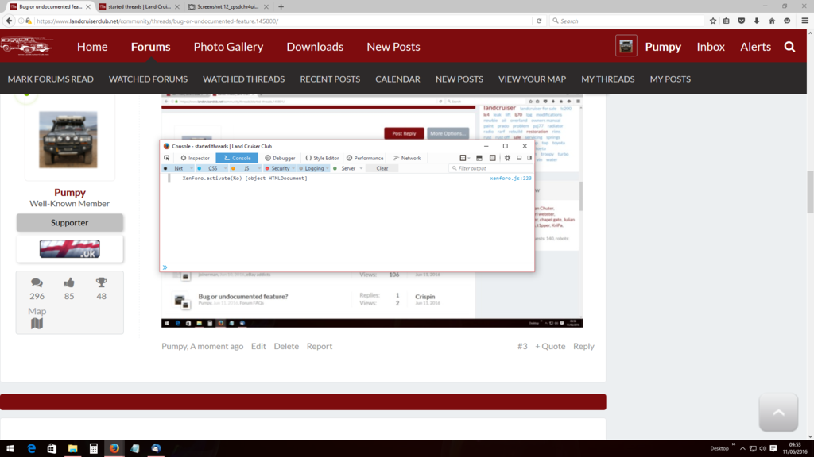The image size is (814, 457).
Task: Click the Firefox icon on the taskbar
Action: click(x=114, y=449)
